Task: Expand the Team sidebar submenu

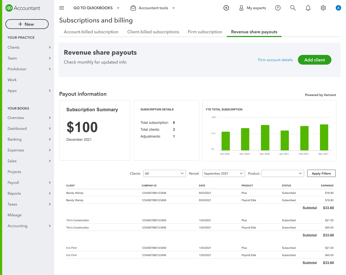Action: pyautogui.click(x=50, y=58)
